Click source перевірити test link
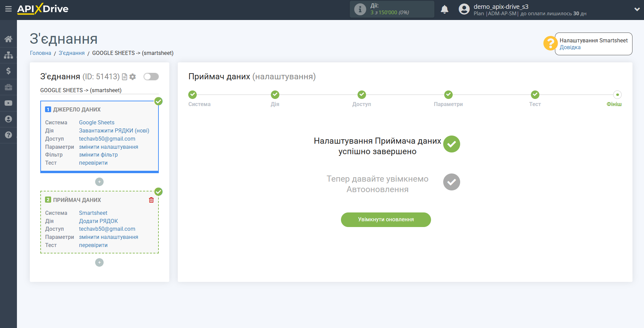This screenshot has width=644, height=328. click(x=93, y=163)
